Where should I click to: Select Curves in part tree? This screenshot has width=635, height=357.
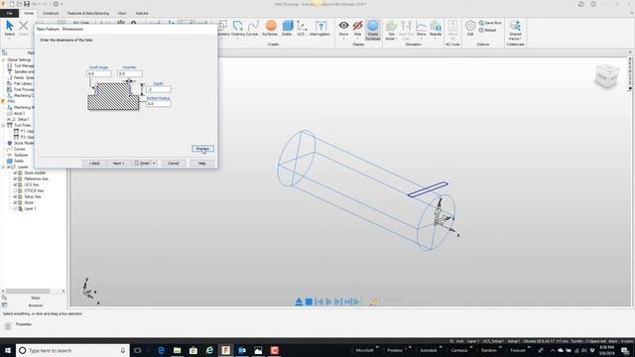[x=19, y=149]
